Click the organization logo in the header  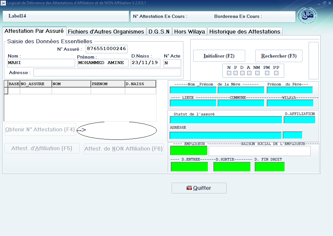coord(307,16)
